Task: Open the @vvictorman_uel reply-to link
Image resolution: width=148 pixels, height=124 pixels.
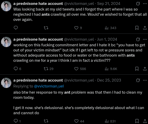Action: click(x=49, y=86)
